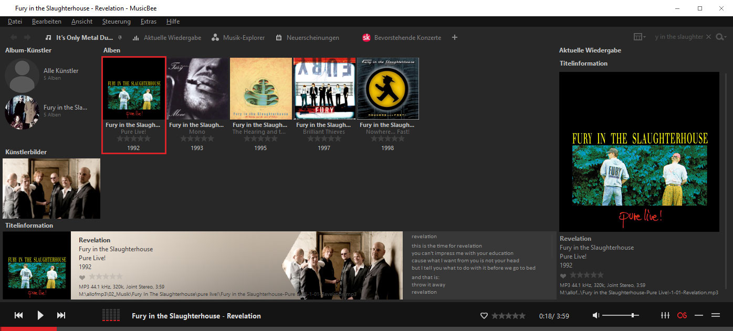Rate track stars in right sidebar

click(587, 275)
